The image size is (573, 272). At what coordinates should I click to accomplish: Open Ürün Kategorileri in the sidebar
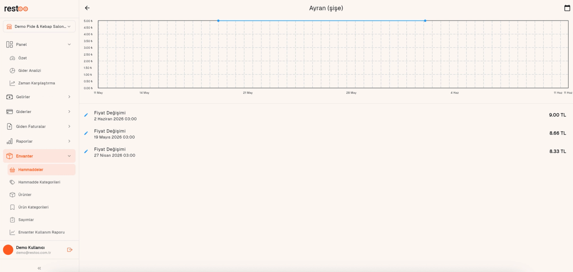pyautogui.click(x=41, y=207)
